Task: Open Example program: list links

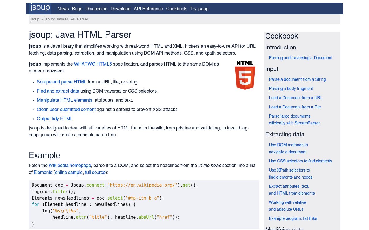Action: point(293,218)
